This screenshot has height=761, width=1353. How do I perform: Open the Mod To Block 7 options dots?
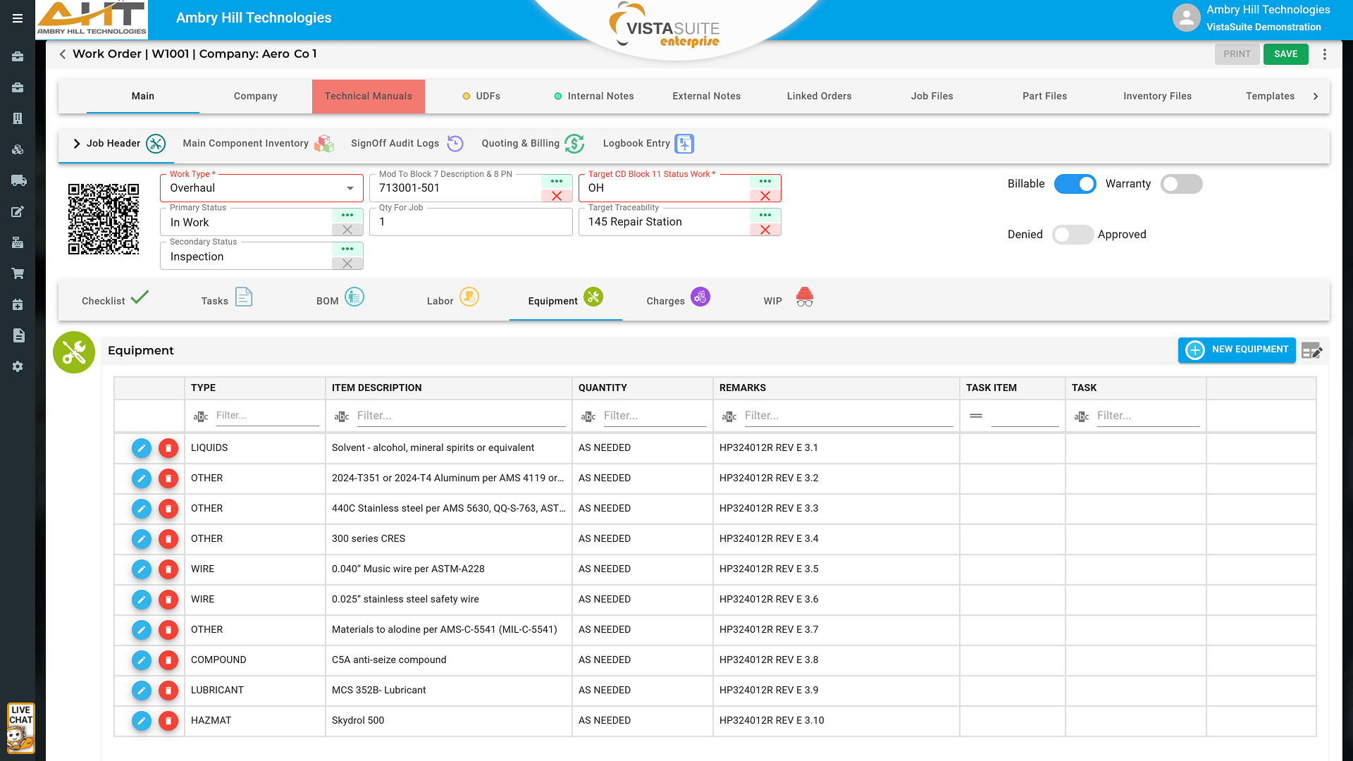point(556,181)
